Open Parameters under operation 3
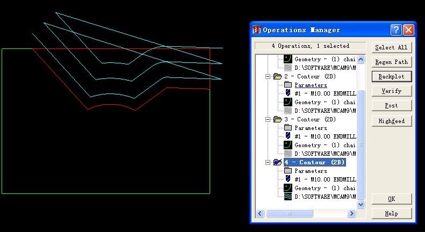The width and height of the screenshot is (425, 232). (311, 128)
